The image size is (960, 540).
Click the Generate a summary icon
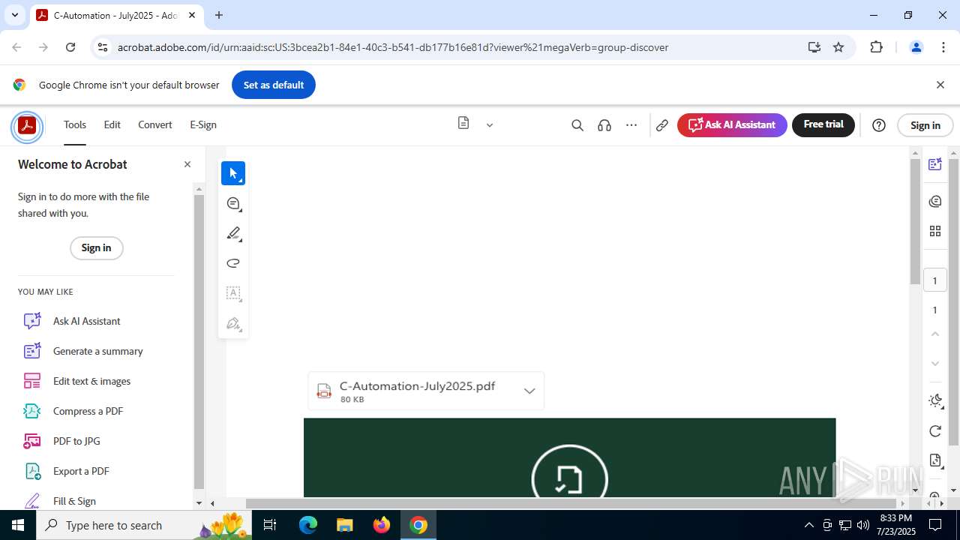32,351
